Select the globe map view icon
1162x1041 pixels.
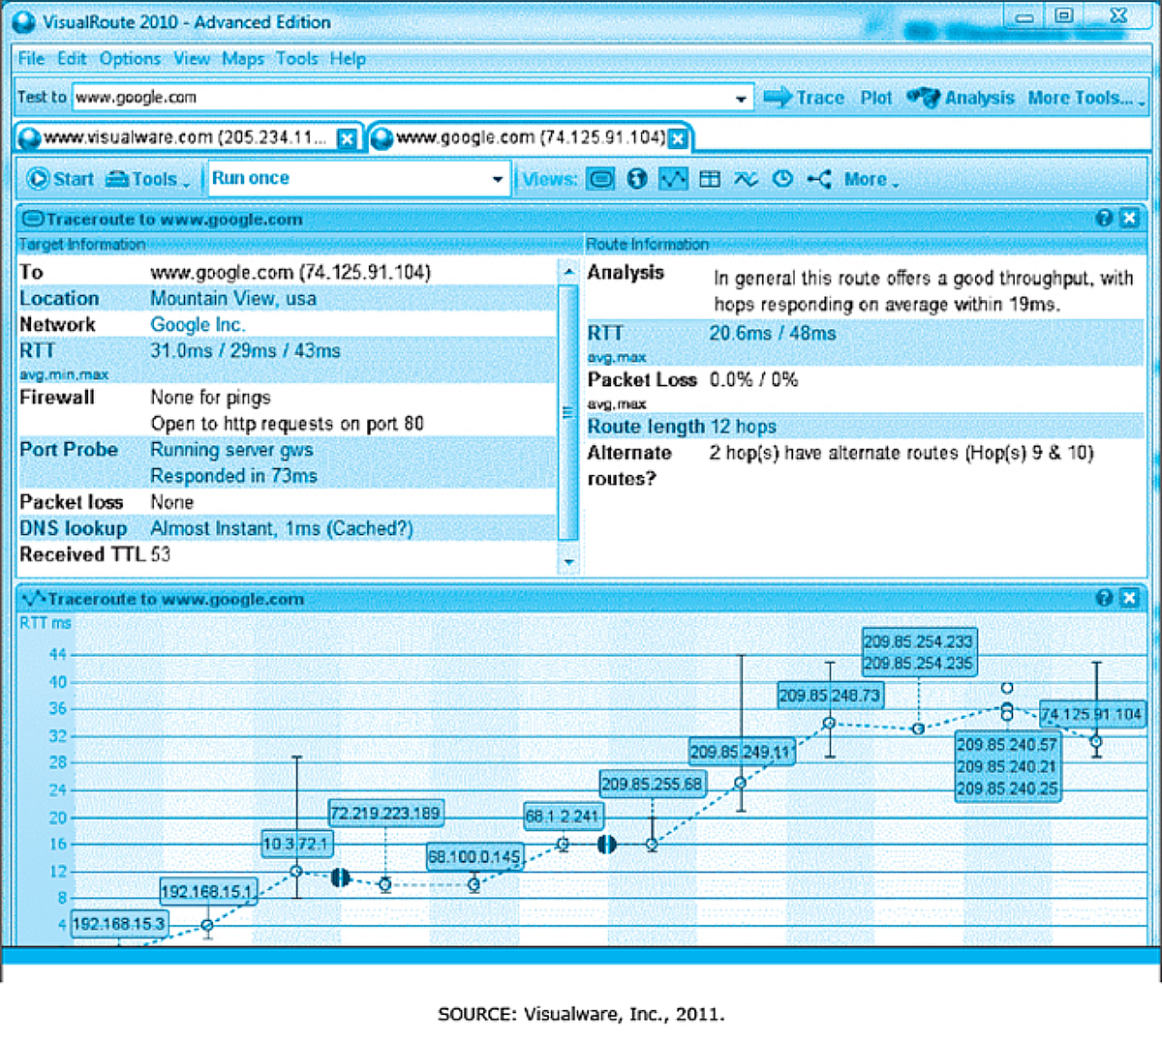[636, 179]
